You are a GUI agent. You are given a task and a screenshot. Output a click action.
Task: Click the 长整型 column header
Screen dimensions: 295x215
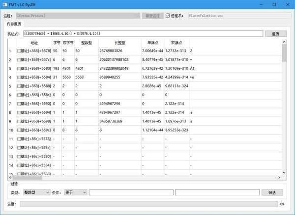click(119, 43)
